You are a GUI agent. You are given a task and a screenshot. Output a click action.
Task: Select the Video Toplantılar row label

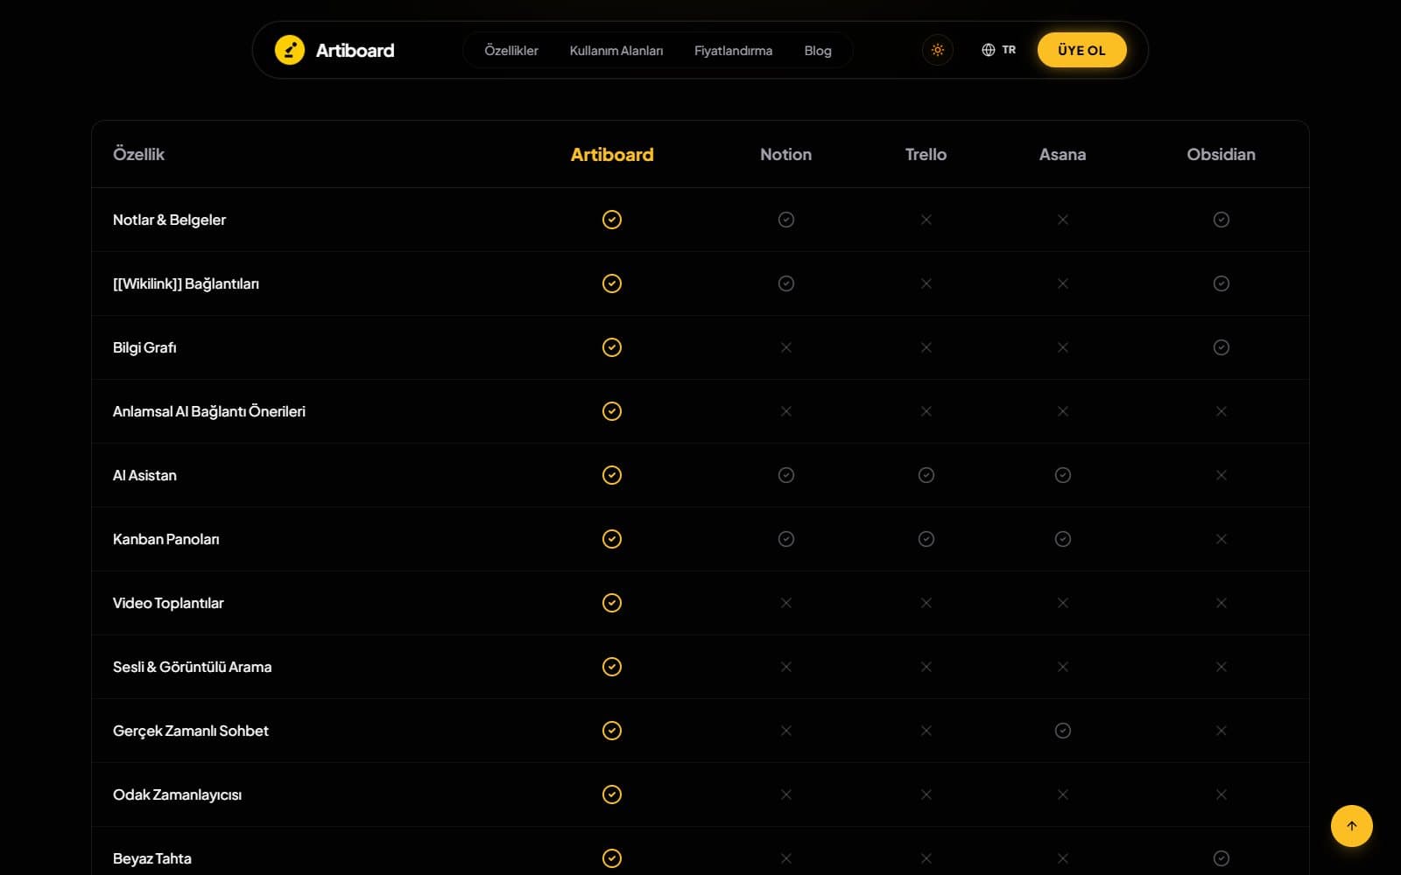point(168,603)
